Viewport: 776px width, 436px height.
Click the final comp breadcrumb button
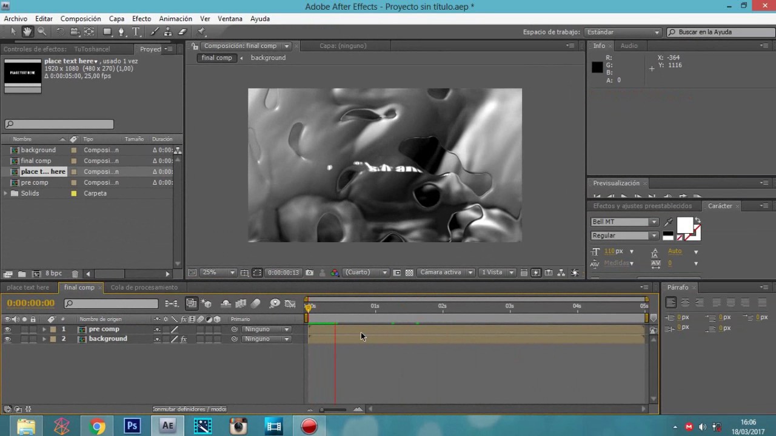[x=216, y=58]
